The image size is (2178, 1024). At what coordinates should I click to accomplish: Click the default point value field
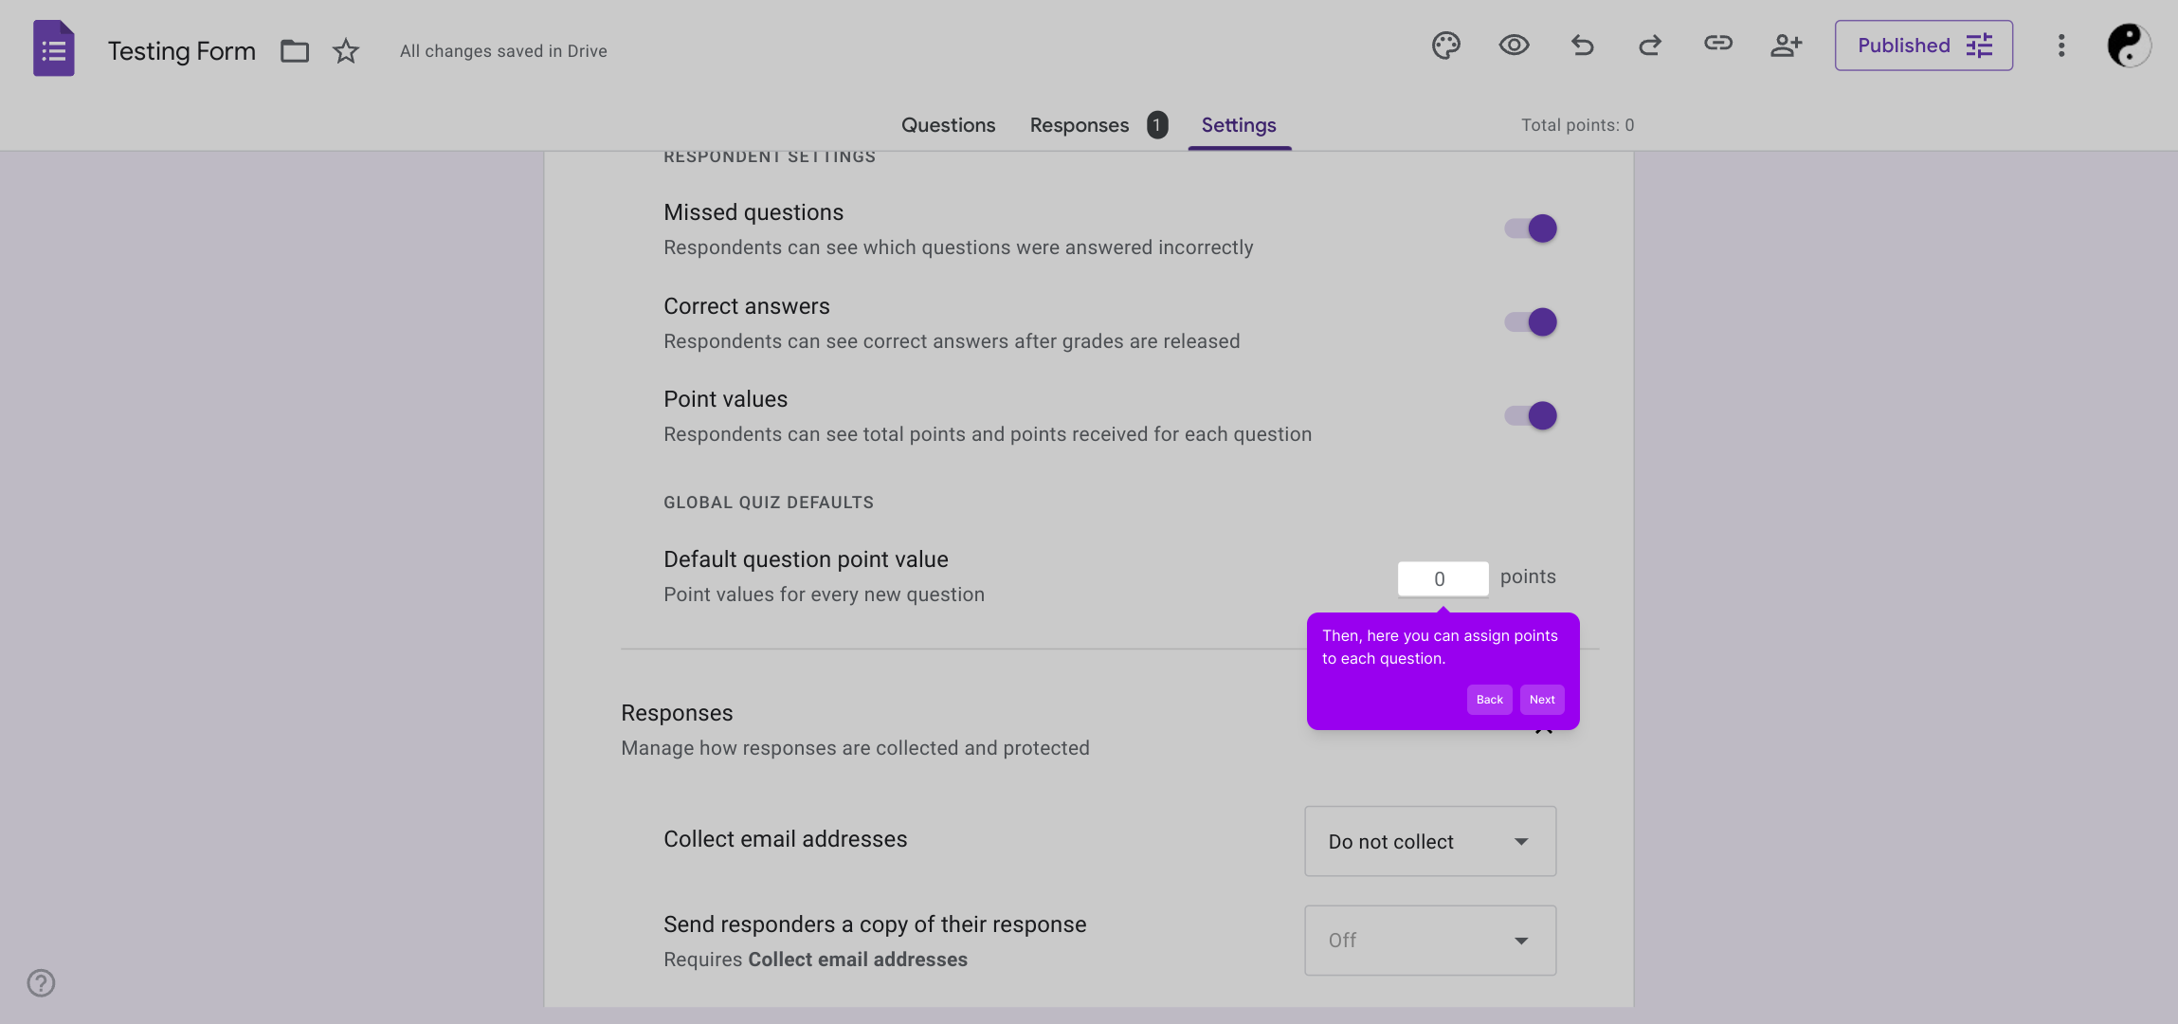point(1442,578)
